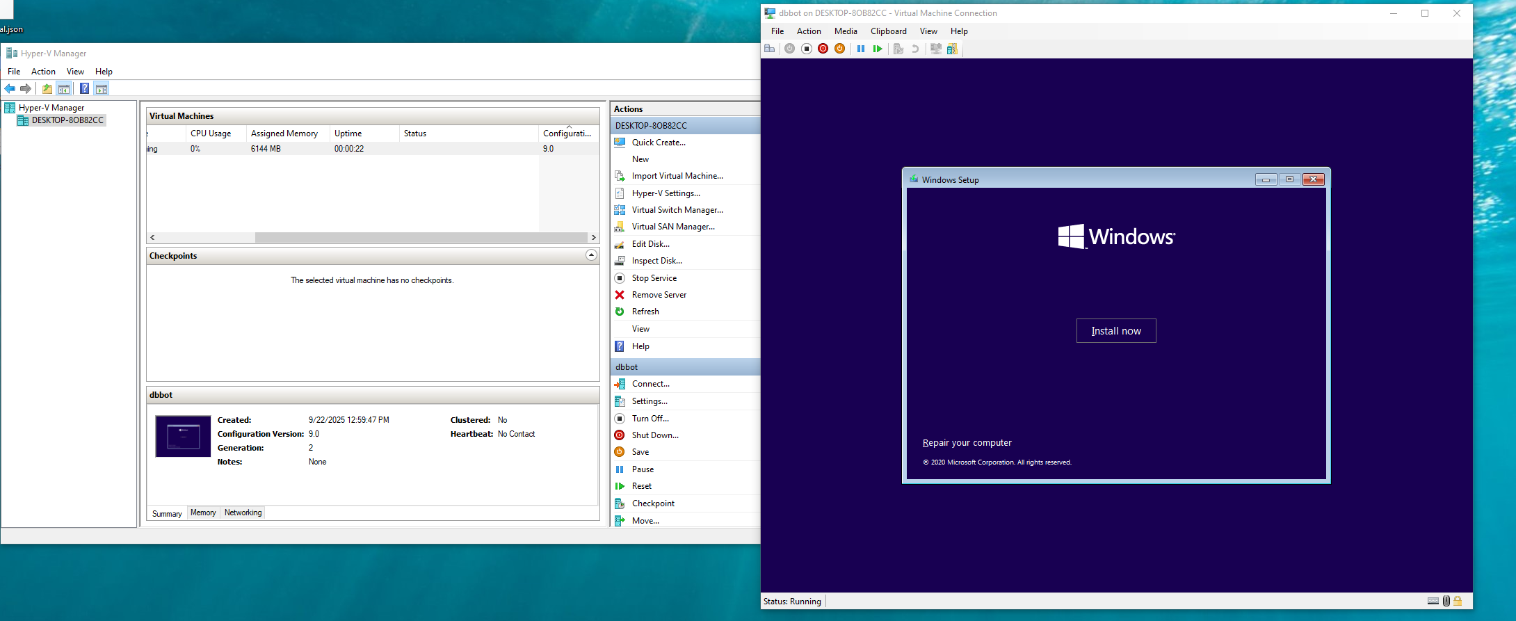Sort by Assigned Memory column header
Image resolution: width=1516 pixels, height=621 pixels.
(288, 134)
